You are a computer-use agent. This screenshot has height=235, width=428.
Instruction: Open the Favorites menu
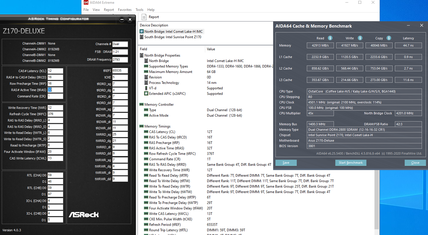coord(125,10)
